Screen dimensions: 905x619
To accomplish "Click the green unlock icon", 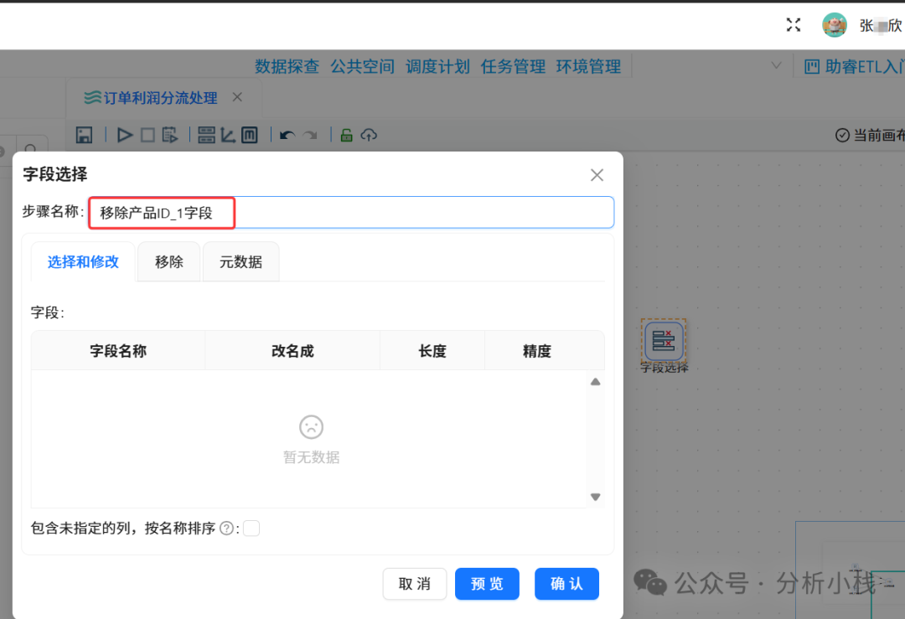I will (346, 135).
